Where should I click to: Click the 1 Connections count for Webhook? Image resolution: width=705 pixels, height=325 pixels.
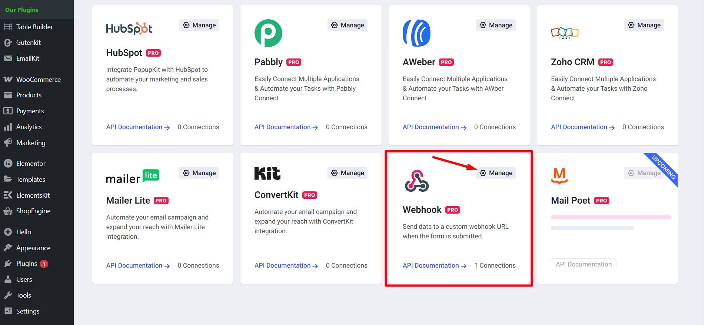[x=495, y=265]
